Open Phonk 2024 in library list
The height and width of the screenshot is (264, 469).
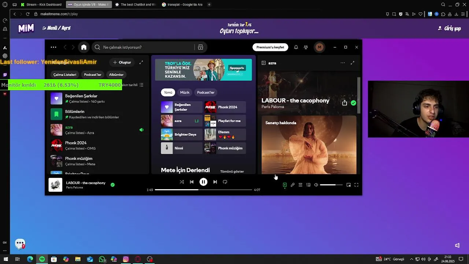coord(97,146)
